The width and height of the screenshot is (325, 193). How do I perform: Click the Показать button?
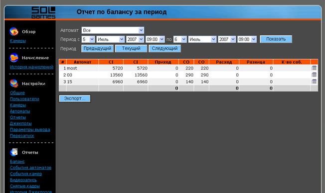click(276, 39)
